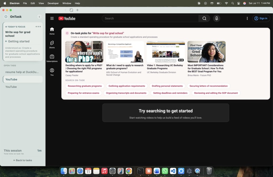273x177 pixels.
Task: Open the File menu
Action: pos(25,3)
